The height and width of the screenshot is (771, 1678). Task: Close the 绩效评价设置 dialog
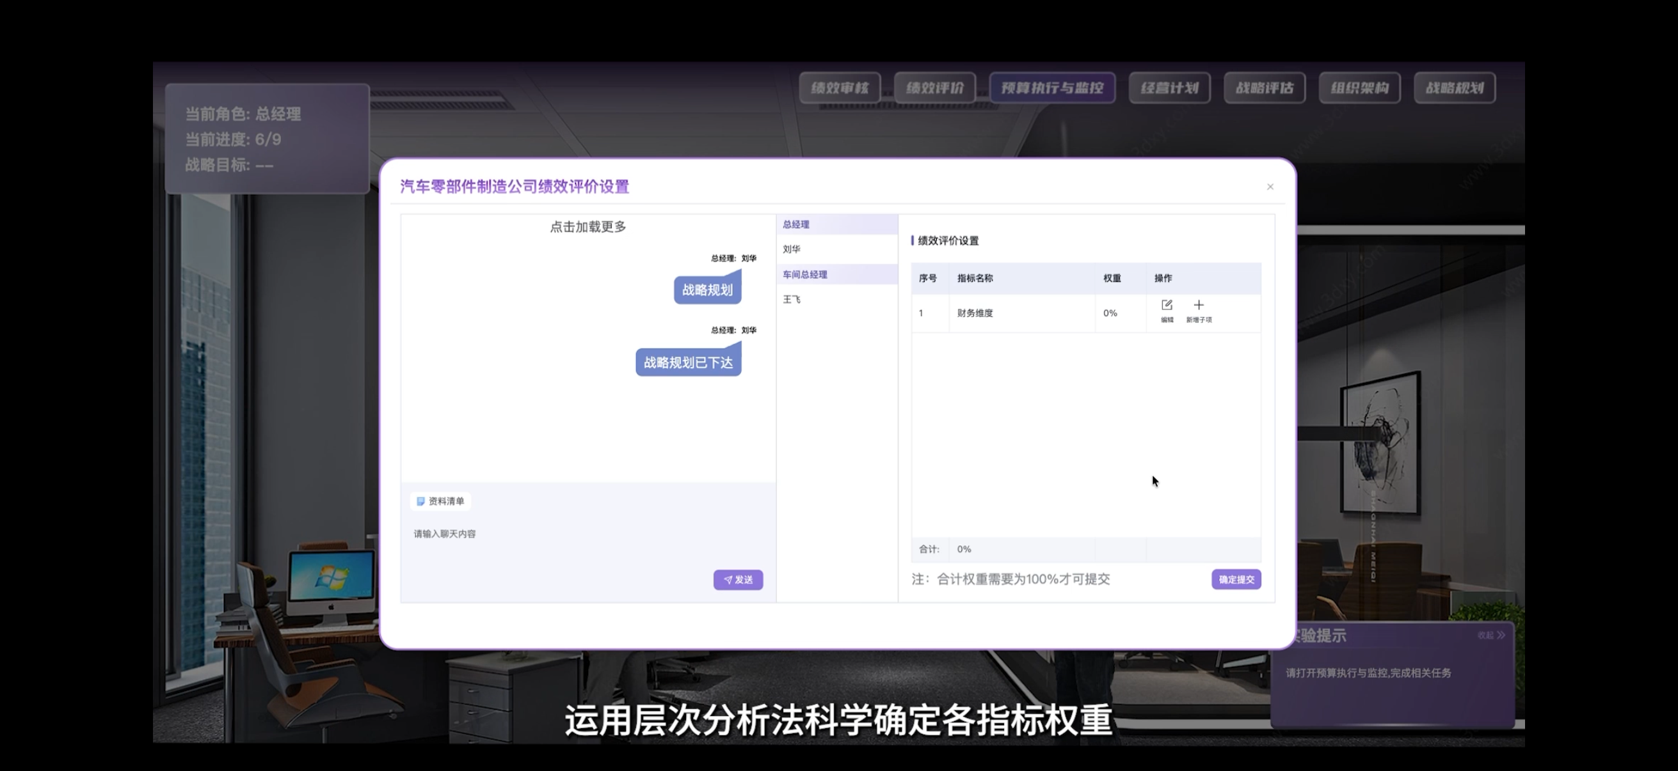[1270, 187]
